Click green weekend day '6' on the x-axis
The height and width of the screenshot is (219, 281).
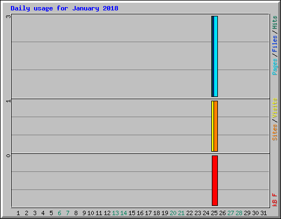click(x=59, y=213)
